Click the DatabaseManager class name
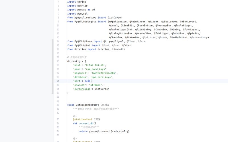 coord(87,105)
